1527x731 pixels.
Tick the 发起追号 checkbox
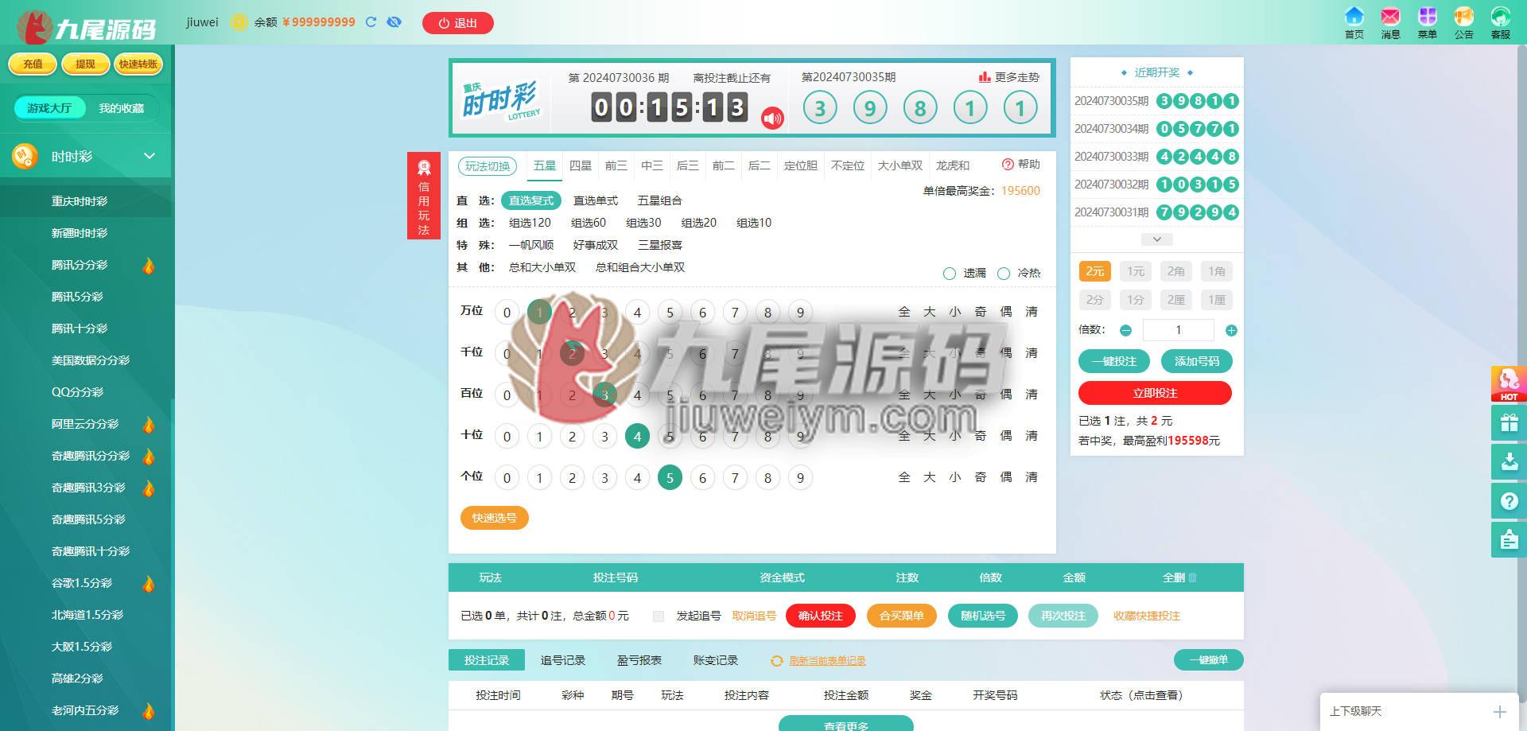(x=658, y=616)
